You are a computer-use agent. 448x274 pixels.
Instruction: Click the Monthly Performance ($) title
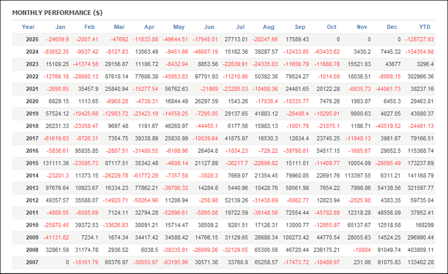(57, 12)
